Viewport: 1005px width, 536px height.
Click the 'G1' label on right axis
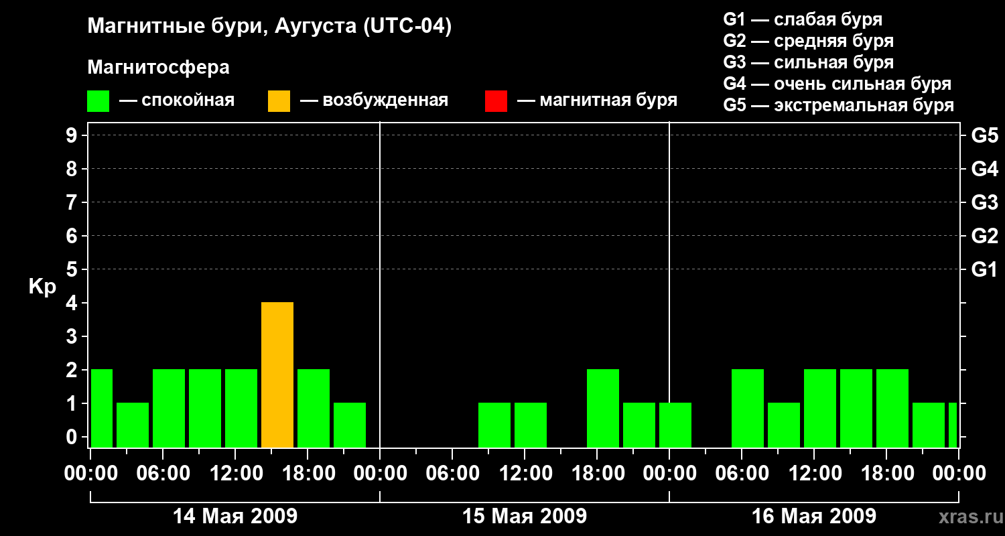pos(984,270)
